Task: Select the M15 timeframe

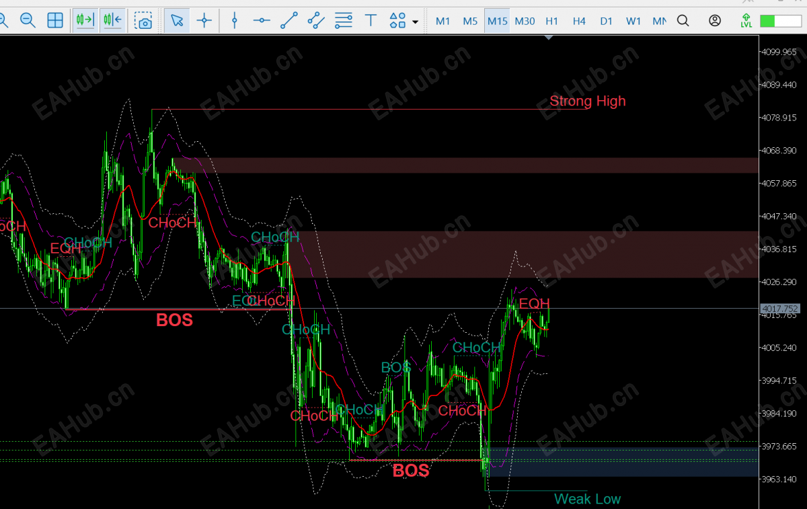Action: (x=498, y=21)
